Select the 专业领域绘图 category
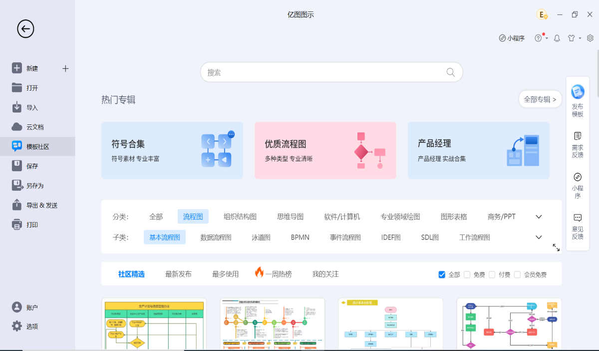 point(400,217)
